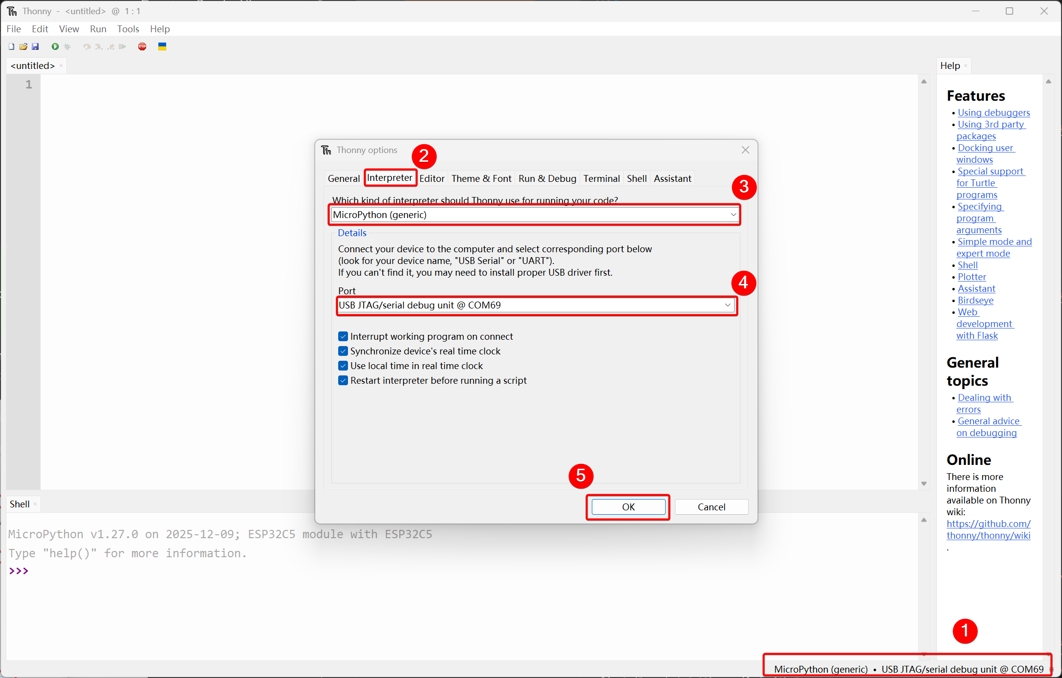Image resolution: width=1062 pixels, height=678 pixels.
Task: Run current script with green play icon
Action: 55,46
